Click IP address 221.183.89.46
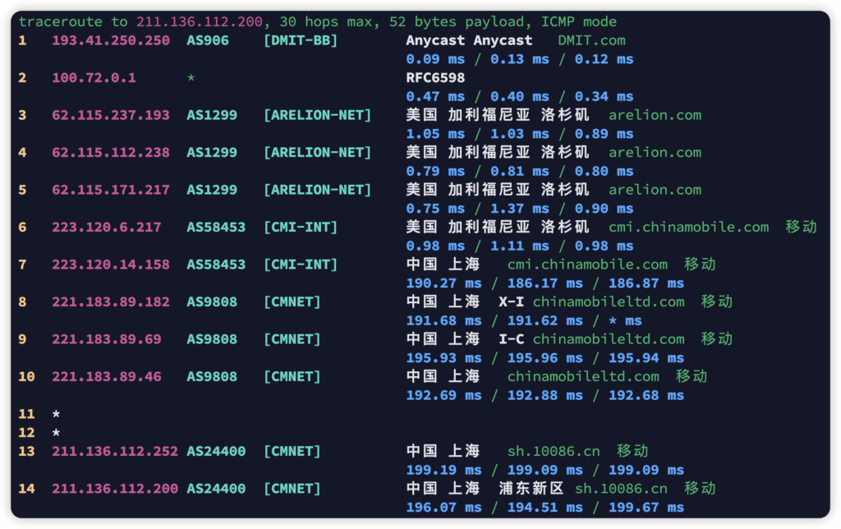841x529 pixels. coord(107,376)
